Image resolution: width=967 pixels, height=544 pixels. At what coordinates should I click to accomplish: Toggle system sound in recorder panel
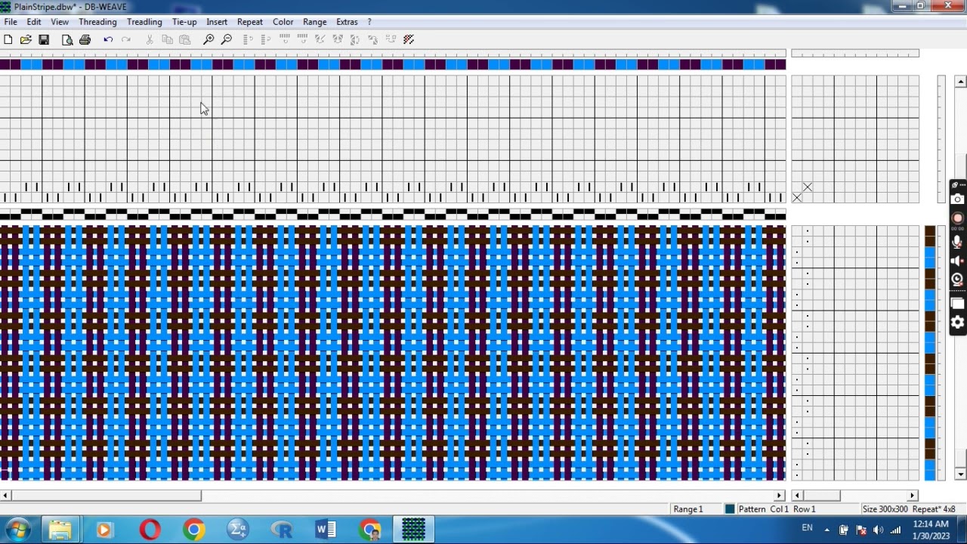click(957, 261)
